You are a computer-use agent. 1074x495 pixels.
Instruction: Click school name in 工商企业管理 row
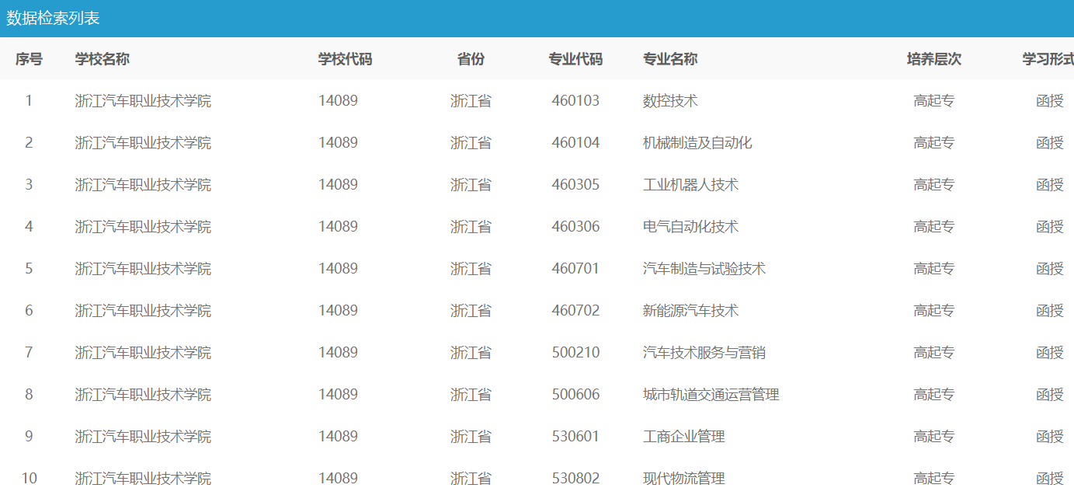coord(143,437)
